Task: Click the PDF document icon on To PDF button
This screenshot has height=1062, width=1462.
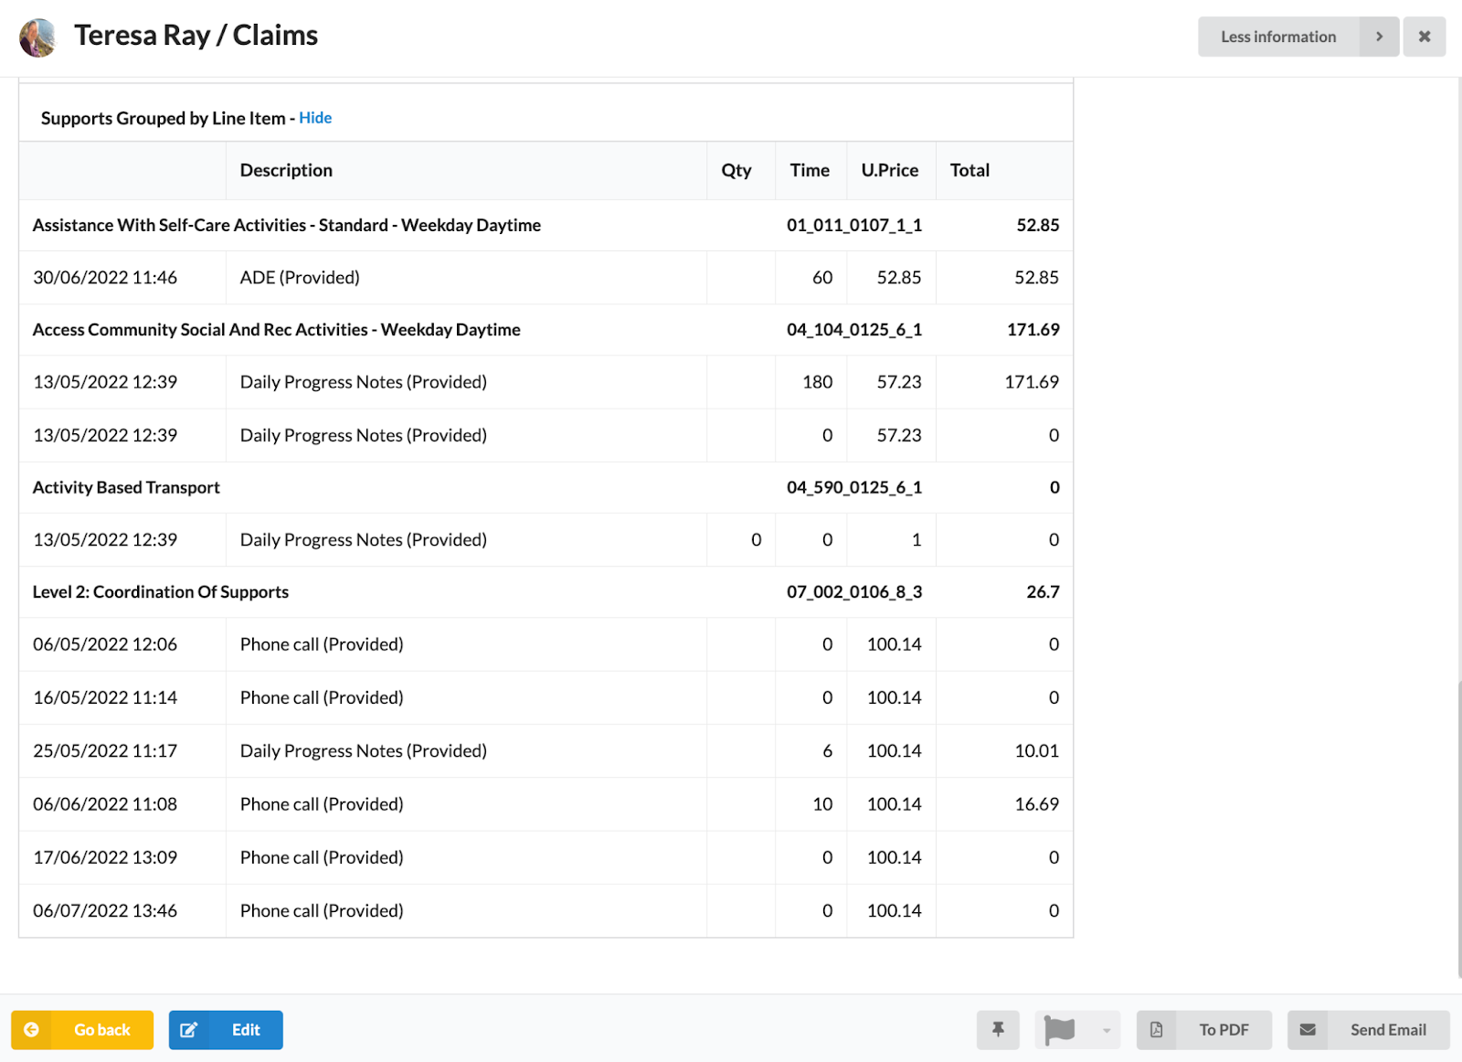Action: 1157,1029
